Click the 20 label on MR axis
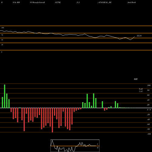This screenshot has height=152, width=152. pyautogui.click(x=148, y=105)
